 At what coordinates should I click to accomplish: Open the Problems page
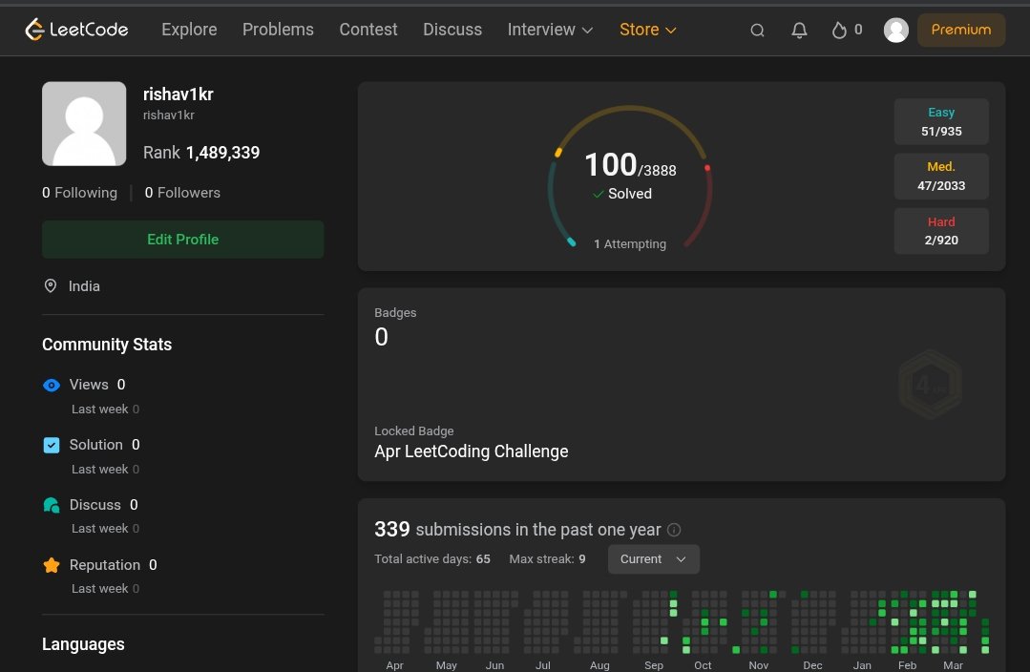click(278, 30)
